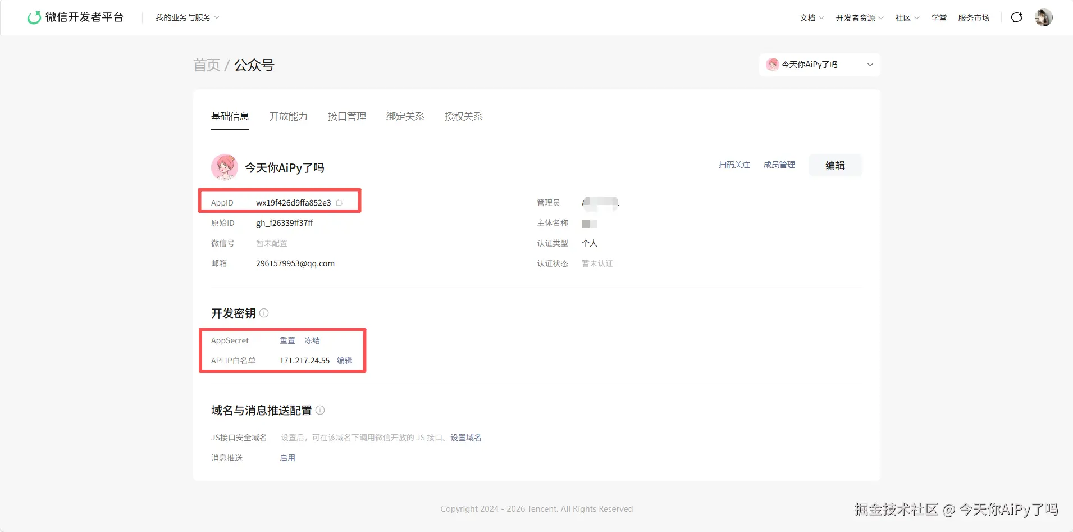Screen dimensions: 1073x532
Task: Open 服务市场 in the top navigation
Action: click(x=974, y=18)
